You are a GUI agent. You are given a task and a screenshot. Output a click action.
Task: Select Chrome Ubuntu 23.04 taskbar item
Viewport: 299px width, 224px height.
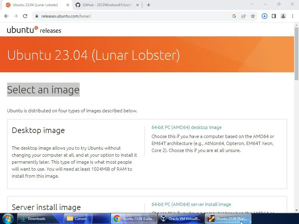coord(134,219)
